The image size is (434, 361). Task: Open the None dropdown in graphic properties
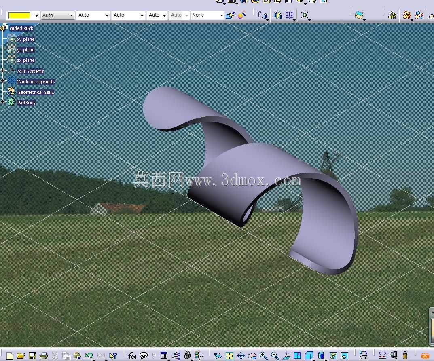(x=207, y=15)
